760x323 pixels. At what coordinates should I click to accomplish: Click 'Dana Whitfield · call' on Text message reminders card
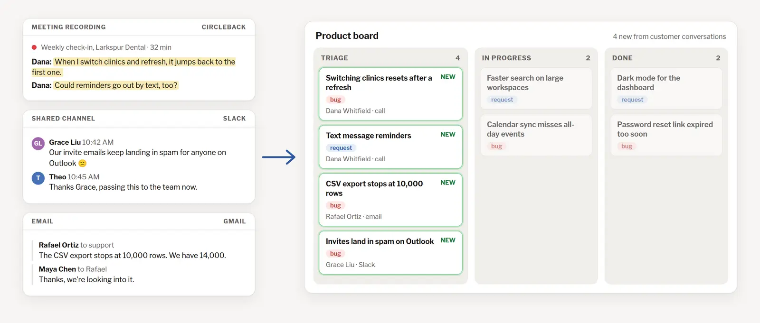(x=355, y=159)
